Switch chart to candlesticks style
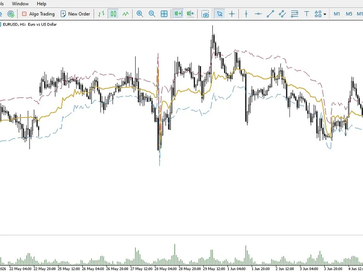Viewport: 363px width, 272px height. click(113, 14)
